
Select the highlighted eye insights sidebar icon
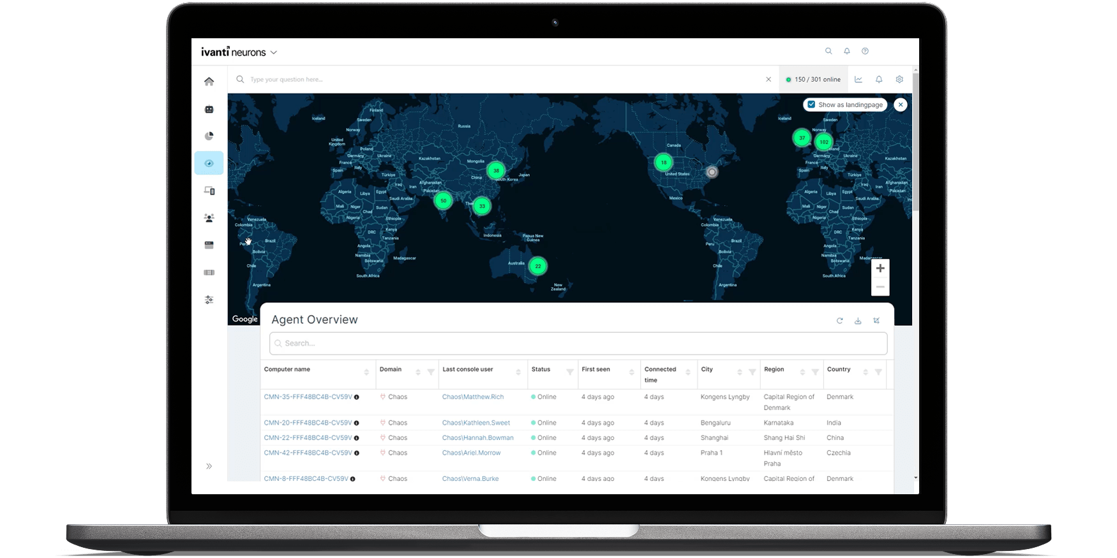[x=209, y=163]
